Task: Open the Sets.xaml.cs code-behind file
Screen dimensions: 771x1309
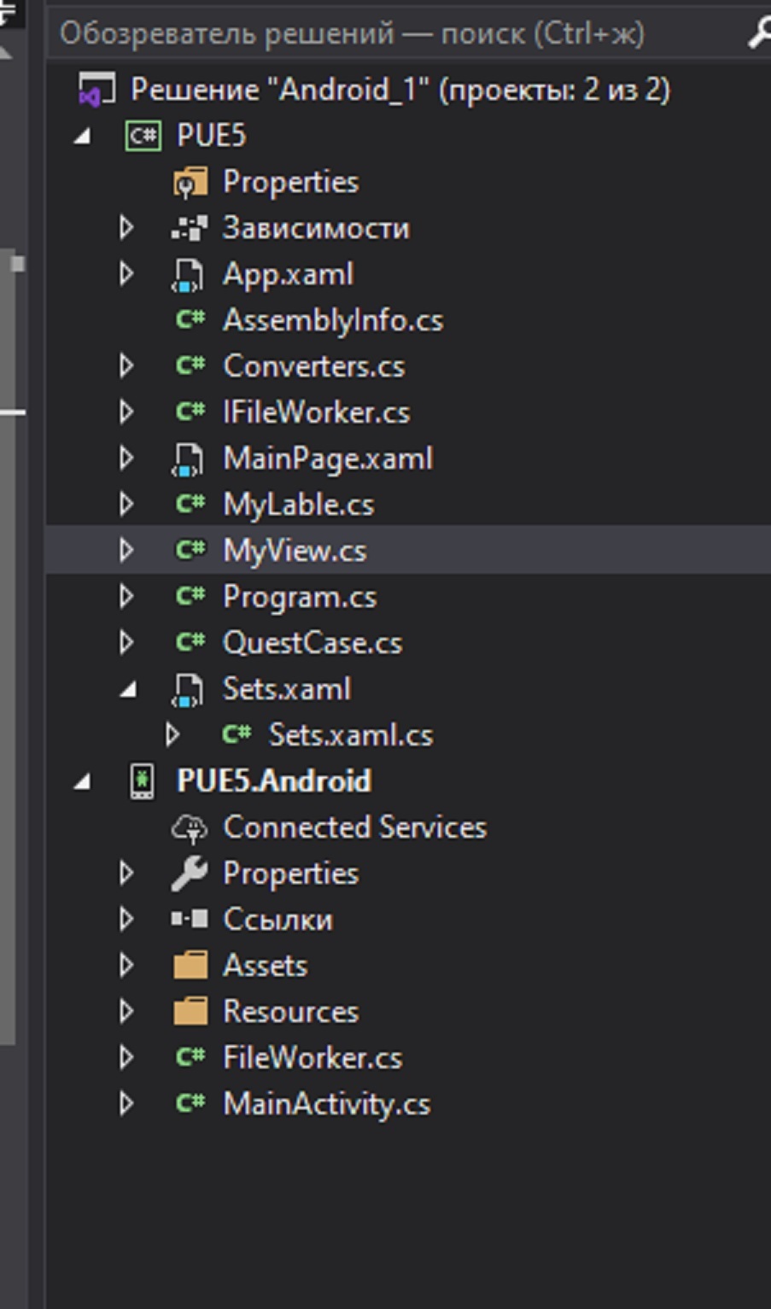Action: (350, 735)
